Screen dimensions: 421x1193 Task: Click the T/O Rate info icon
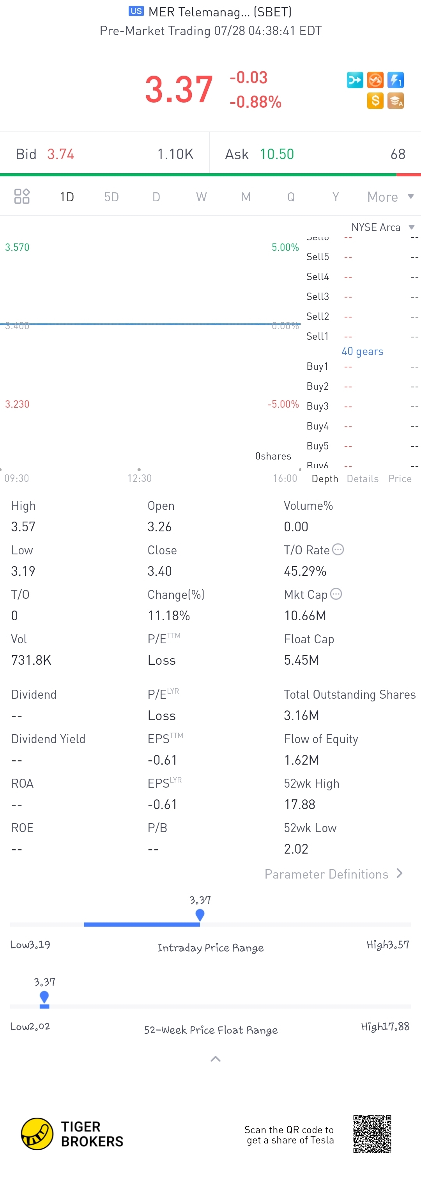pyautogui.click(x=338, y=549)
